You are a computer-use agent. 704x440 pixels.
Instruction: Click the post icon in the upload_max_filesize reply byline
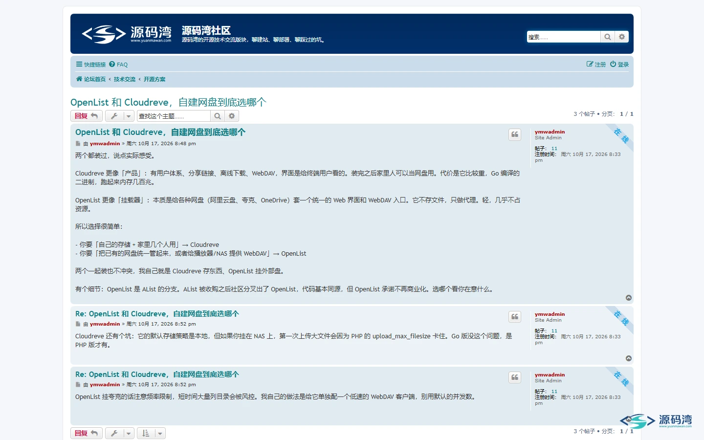point(78,324)
